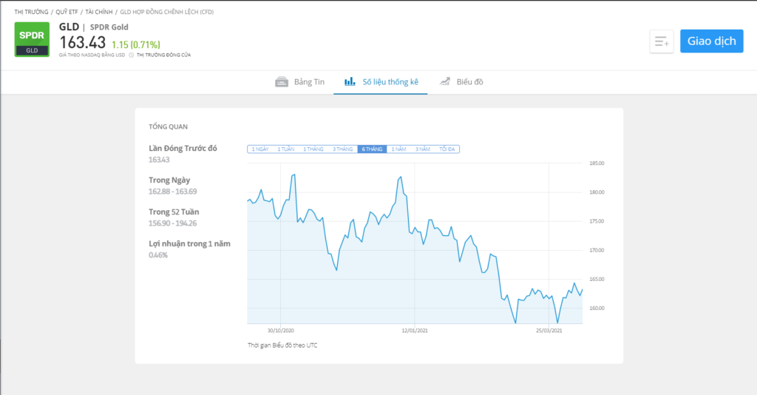Click the price 163.43 heading
This screenshot has height=395, width=757.
click(83, 42)
